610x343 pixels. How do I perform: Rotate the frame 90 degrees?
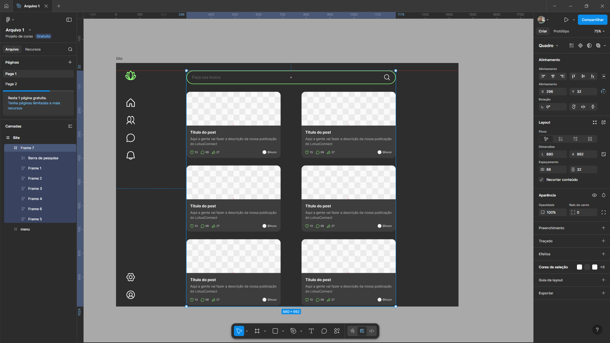click(574, 107)
